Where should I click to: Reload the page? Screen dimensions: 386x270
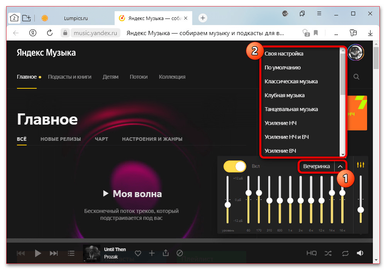(50, 33)
